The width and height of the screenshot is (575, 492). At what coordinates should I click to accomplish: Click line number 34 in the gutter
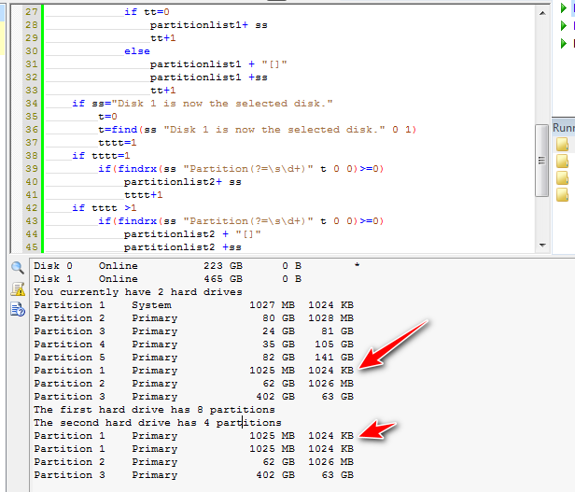tap(32, 104)
